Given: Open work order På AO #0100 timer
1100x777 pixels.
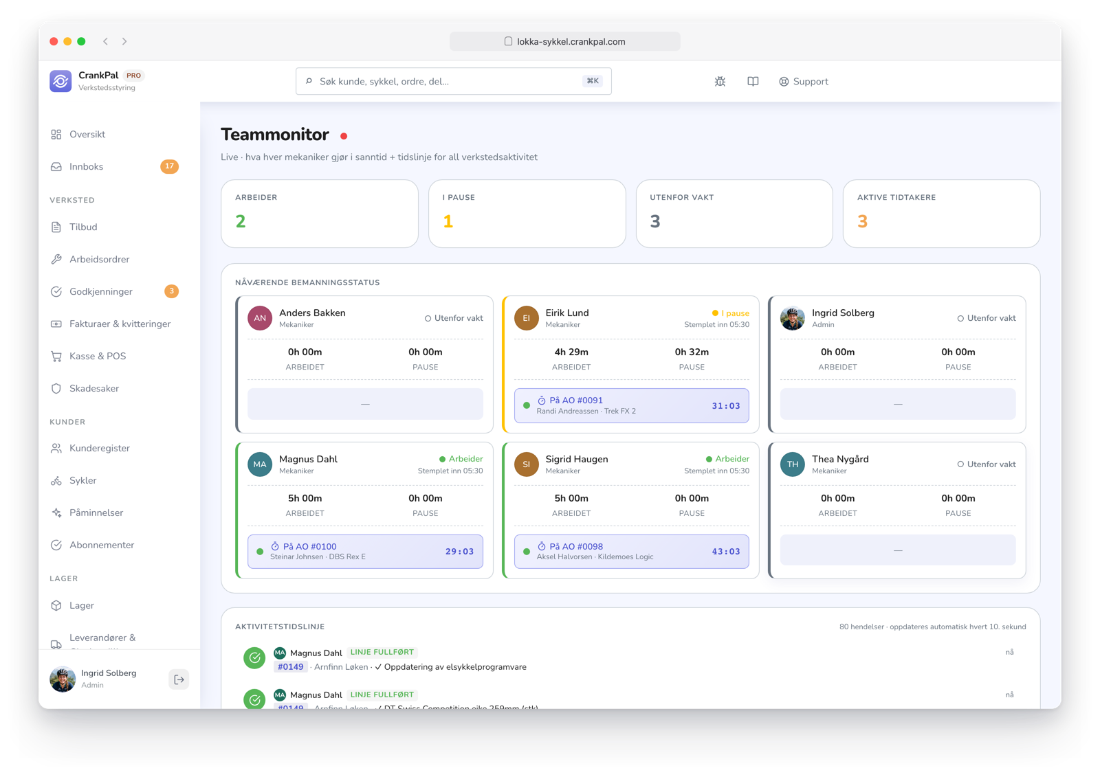Looking at the screenshot, I should pos(365,552).
